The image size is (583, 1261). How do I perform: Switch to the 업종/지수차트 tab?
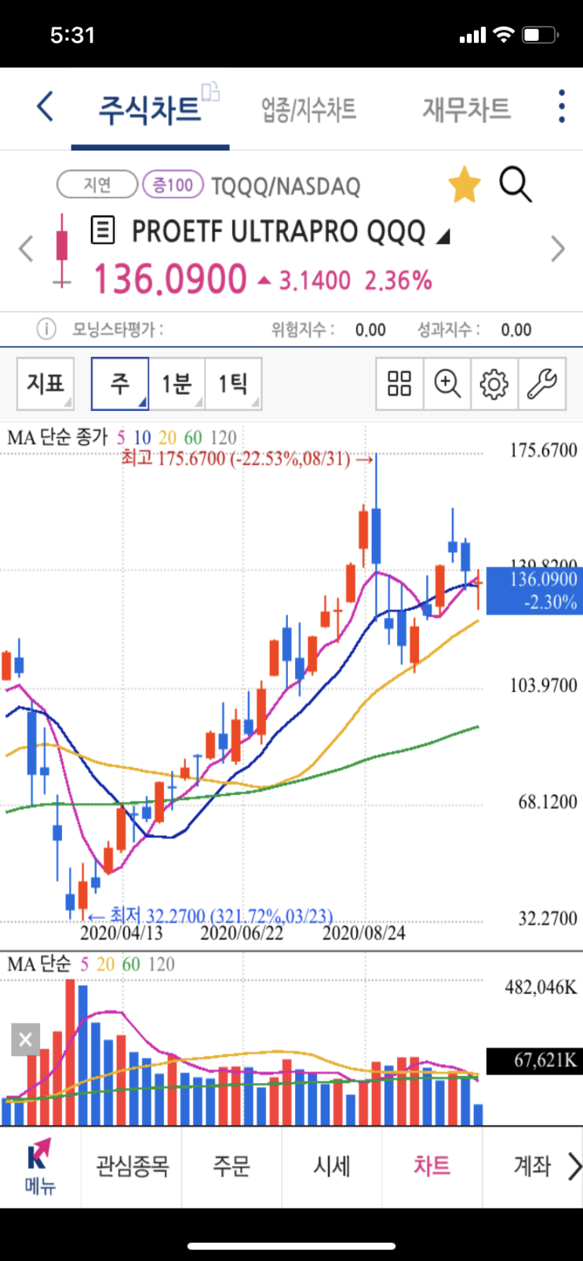pyautogui.click(x=309, y=109)
